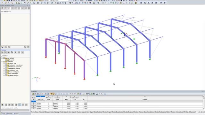This screenshot has width=205, height=115.
Task: Click the X [m] column header
Action: point(66,100)
